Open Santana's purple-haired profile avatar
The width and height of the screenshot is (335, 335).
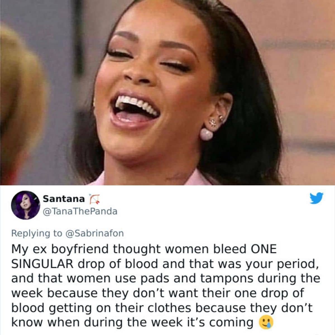pyautogui.click(x=25, y=205)
